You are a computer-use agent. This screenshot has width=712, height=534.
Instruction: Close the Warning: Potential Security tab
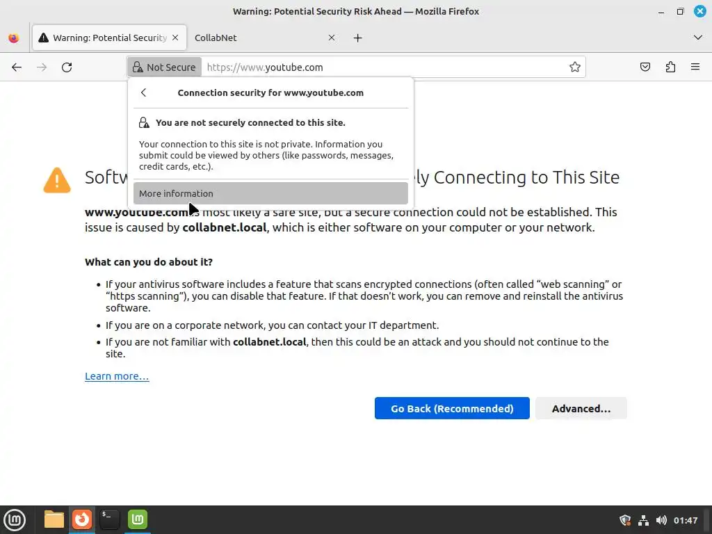tap(175, 38)
